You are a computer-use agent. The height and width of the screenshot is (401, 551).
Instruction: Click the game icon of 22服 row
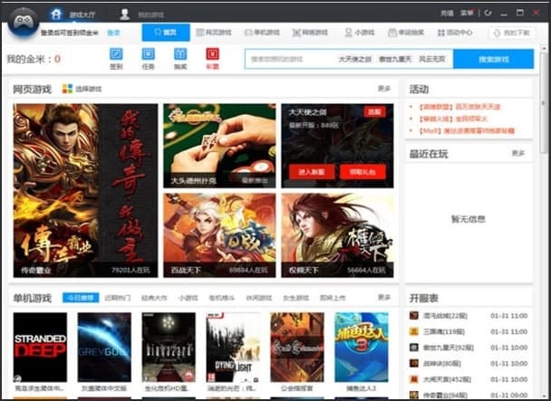click(x=414, y=315)
